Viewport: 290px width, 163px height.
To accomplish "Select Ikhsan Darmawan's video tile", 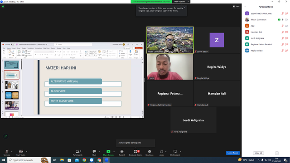I will coord(170,40).
